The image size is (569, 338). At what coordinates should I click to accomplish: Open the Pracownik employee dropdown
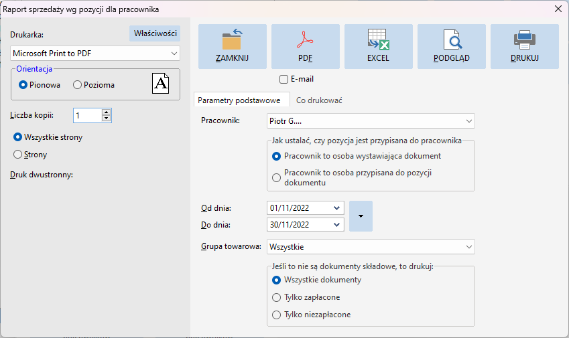pyautogui.click(x=371, y=121)
